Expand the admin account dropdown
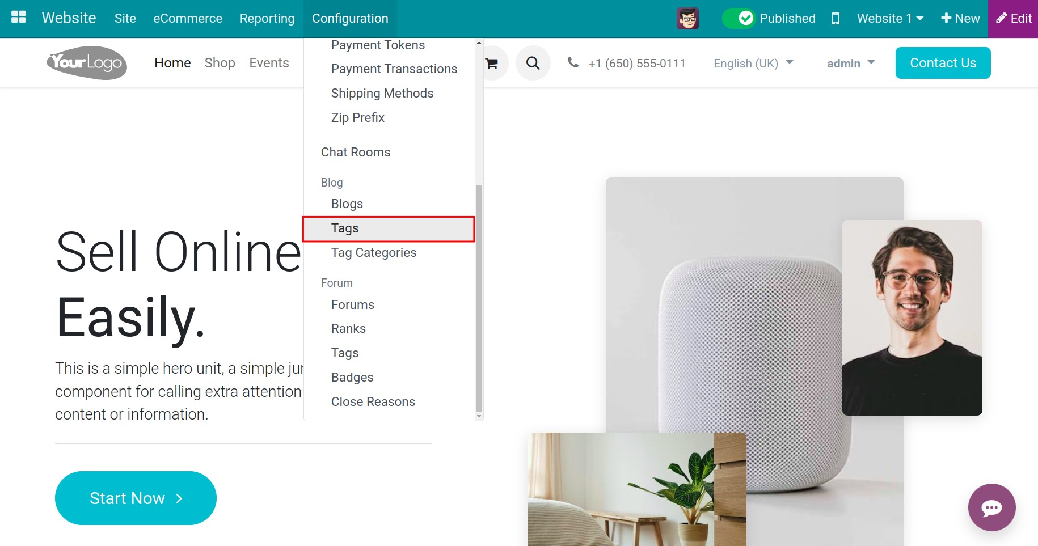The height and width of the screenshot is (546, 1038). click(x=850, y=63)
